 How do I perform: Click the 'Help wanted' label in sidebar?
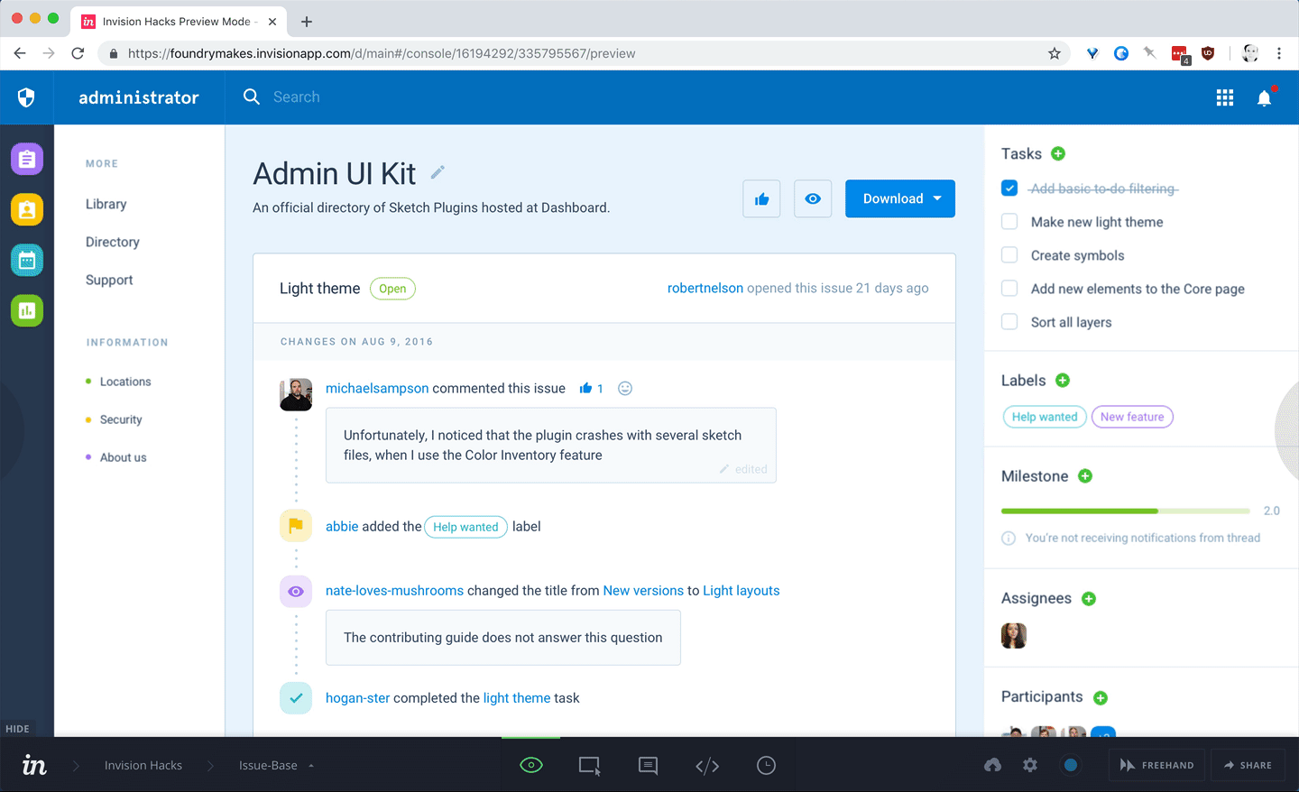pos(1045,417)
